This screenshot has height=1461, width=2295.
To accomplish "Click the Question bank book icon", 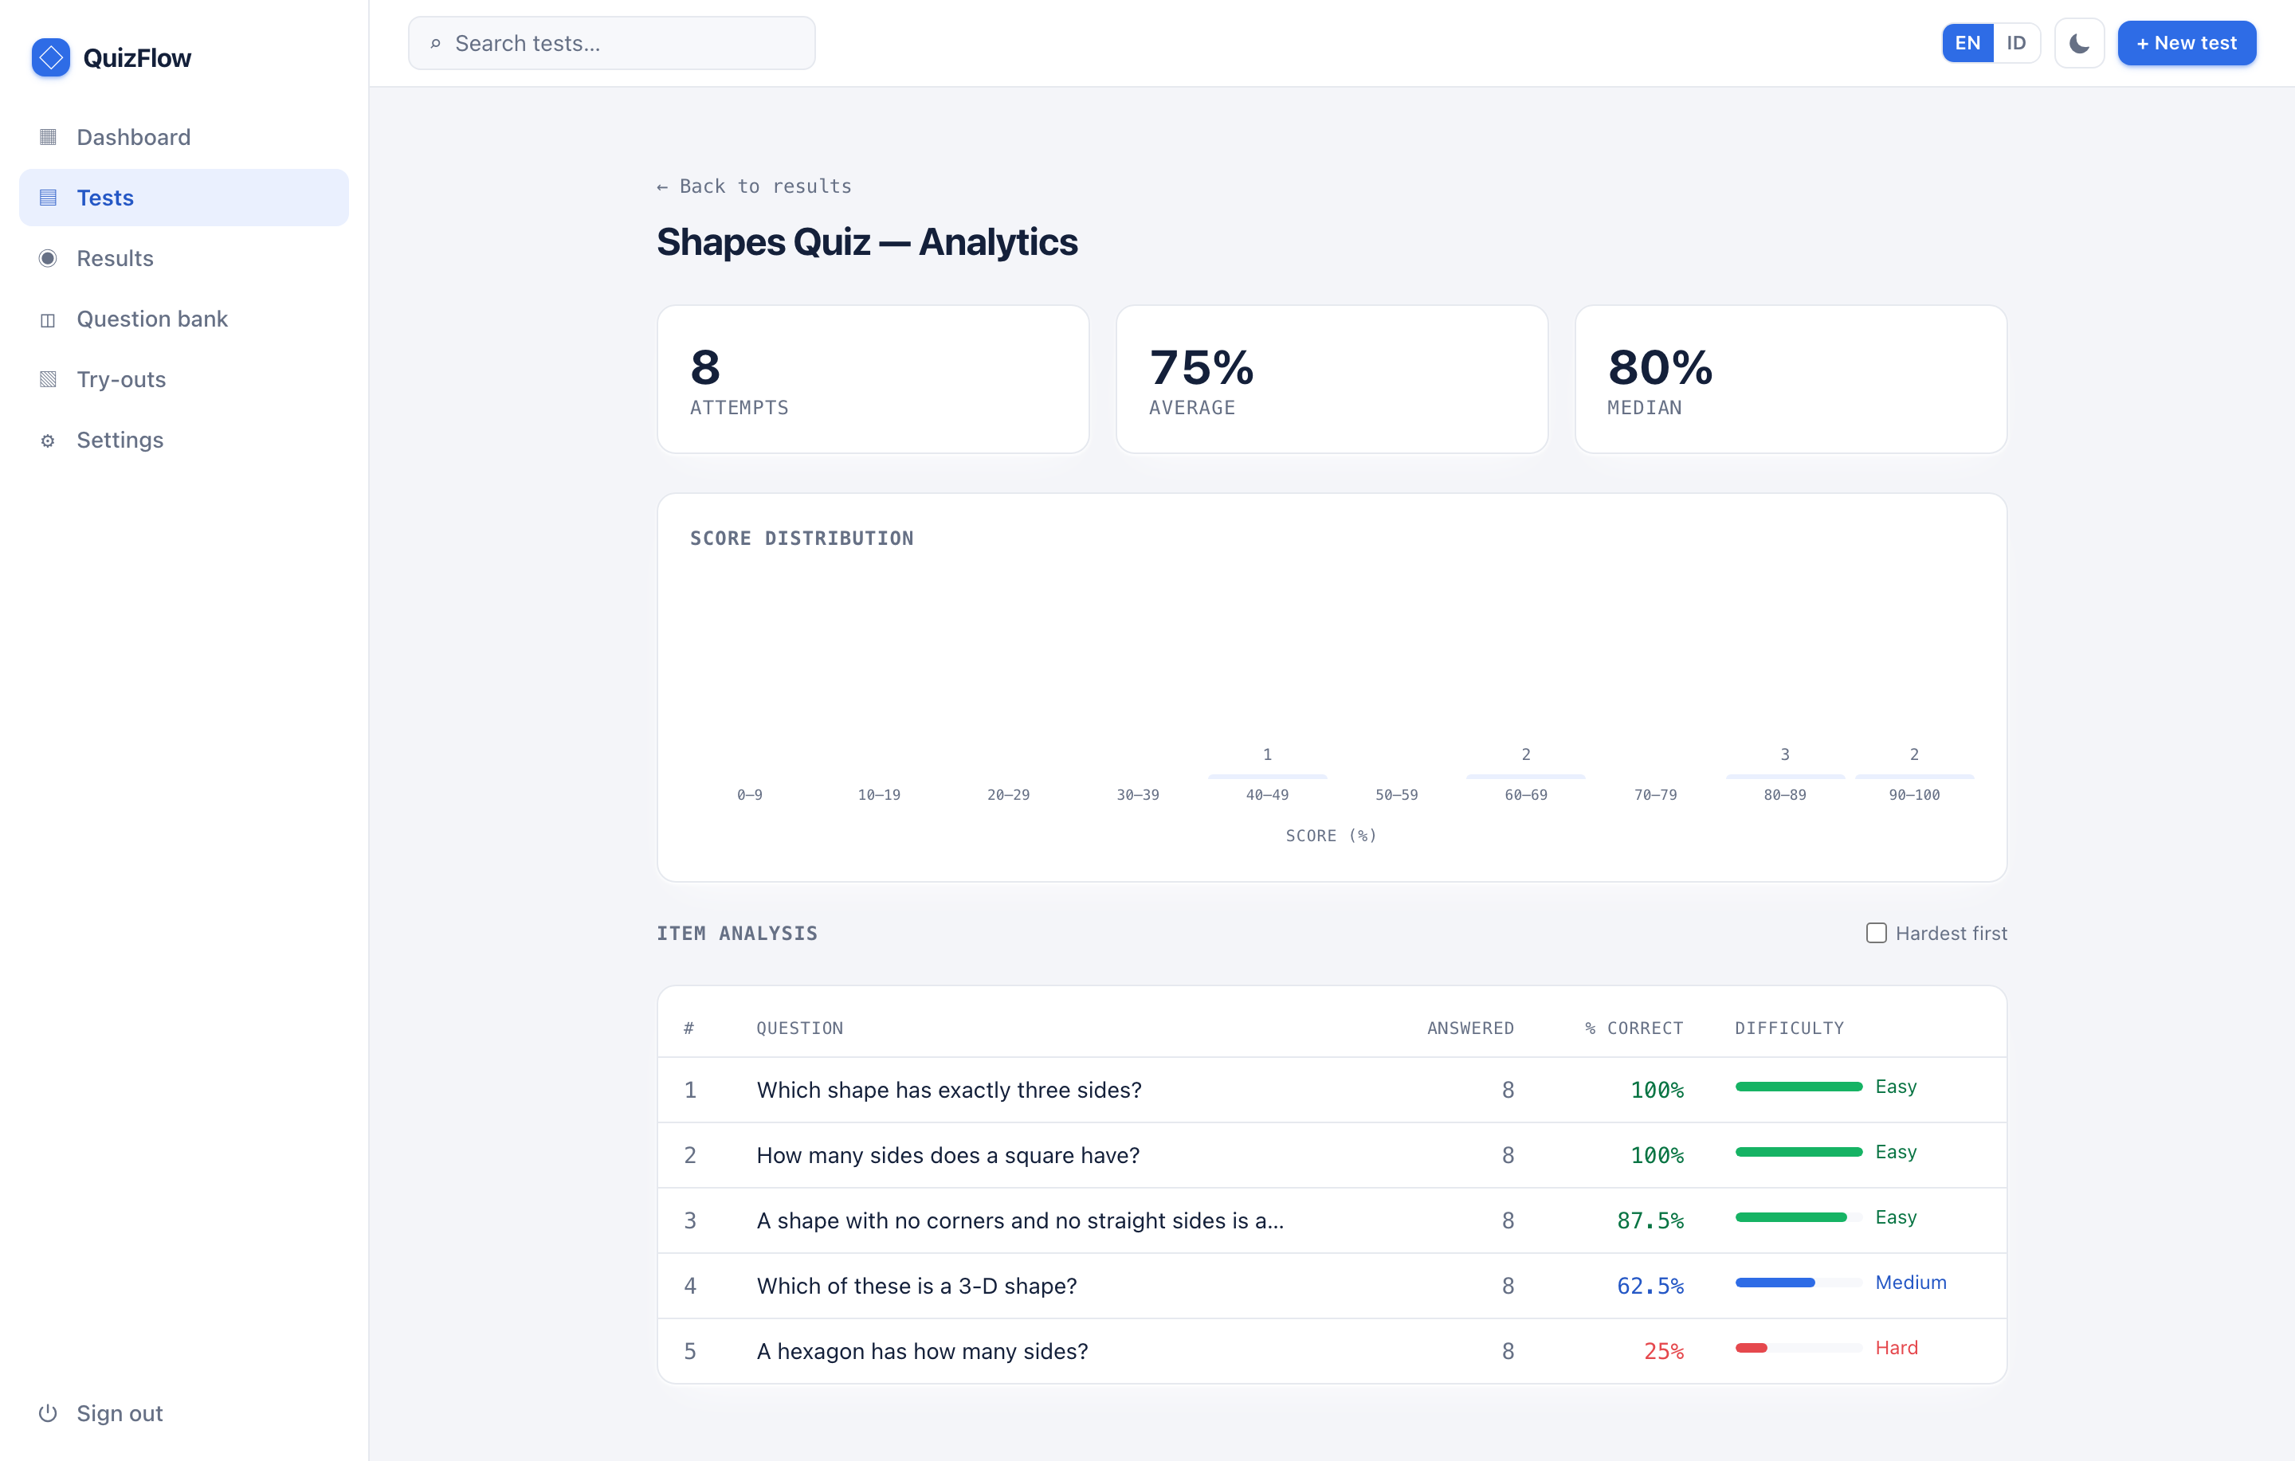I will pos(48,319).
